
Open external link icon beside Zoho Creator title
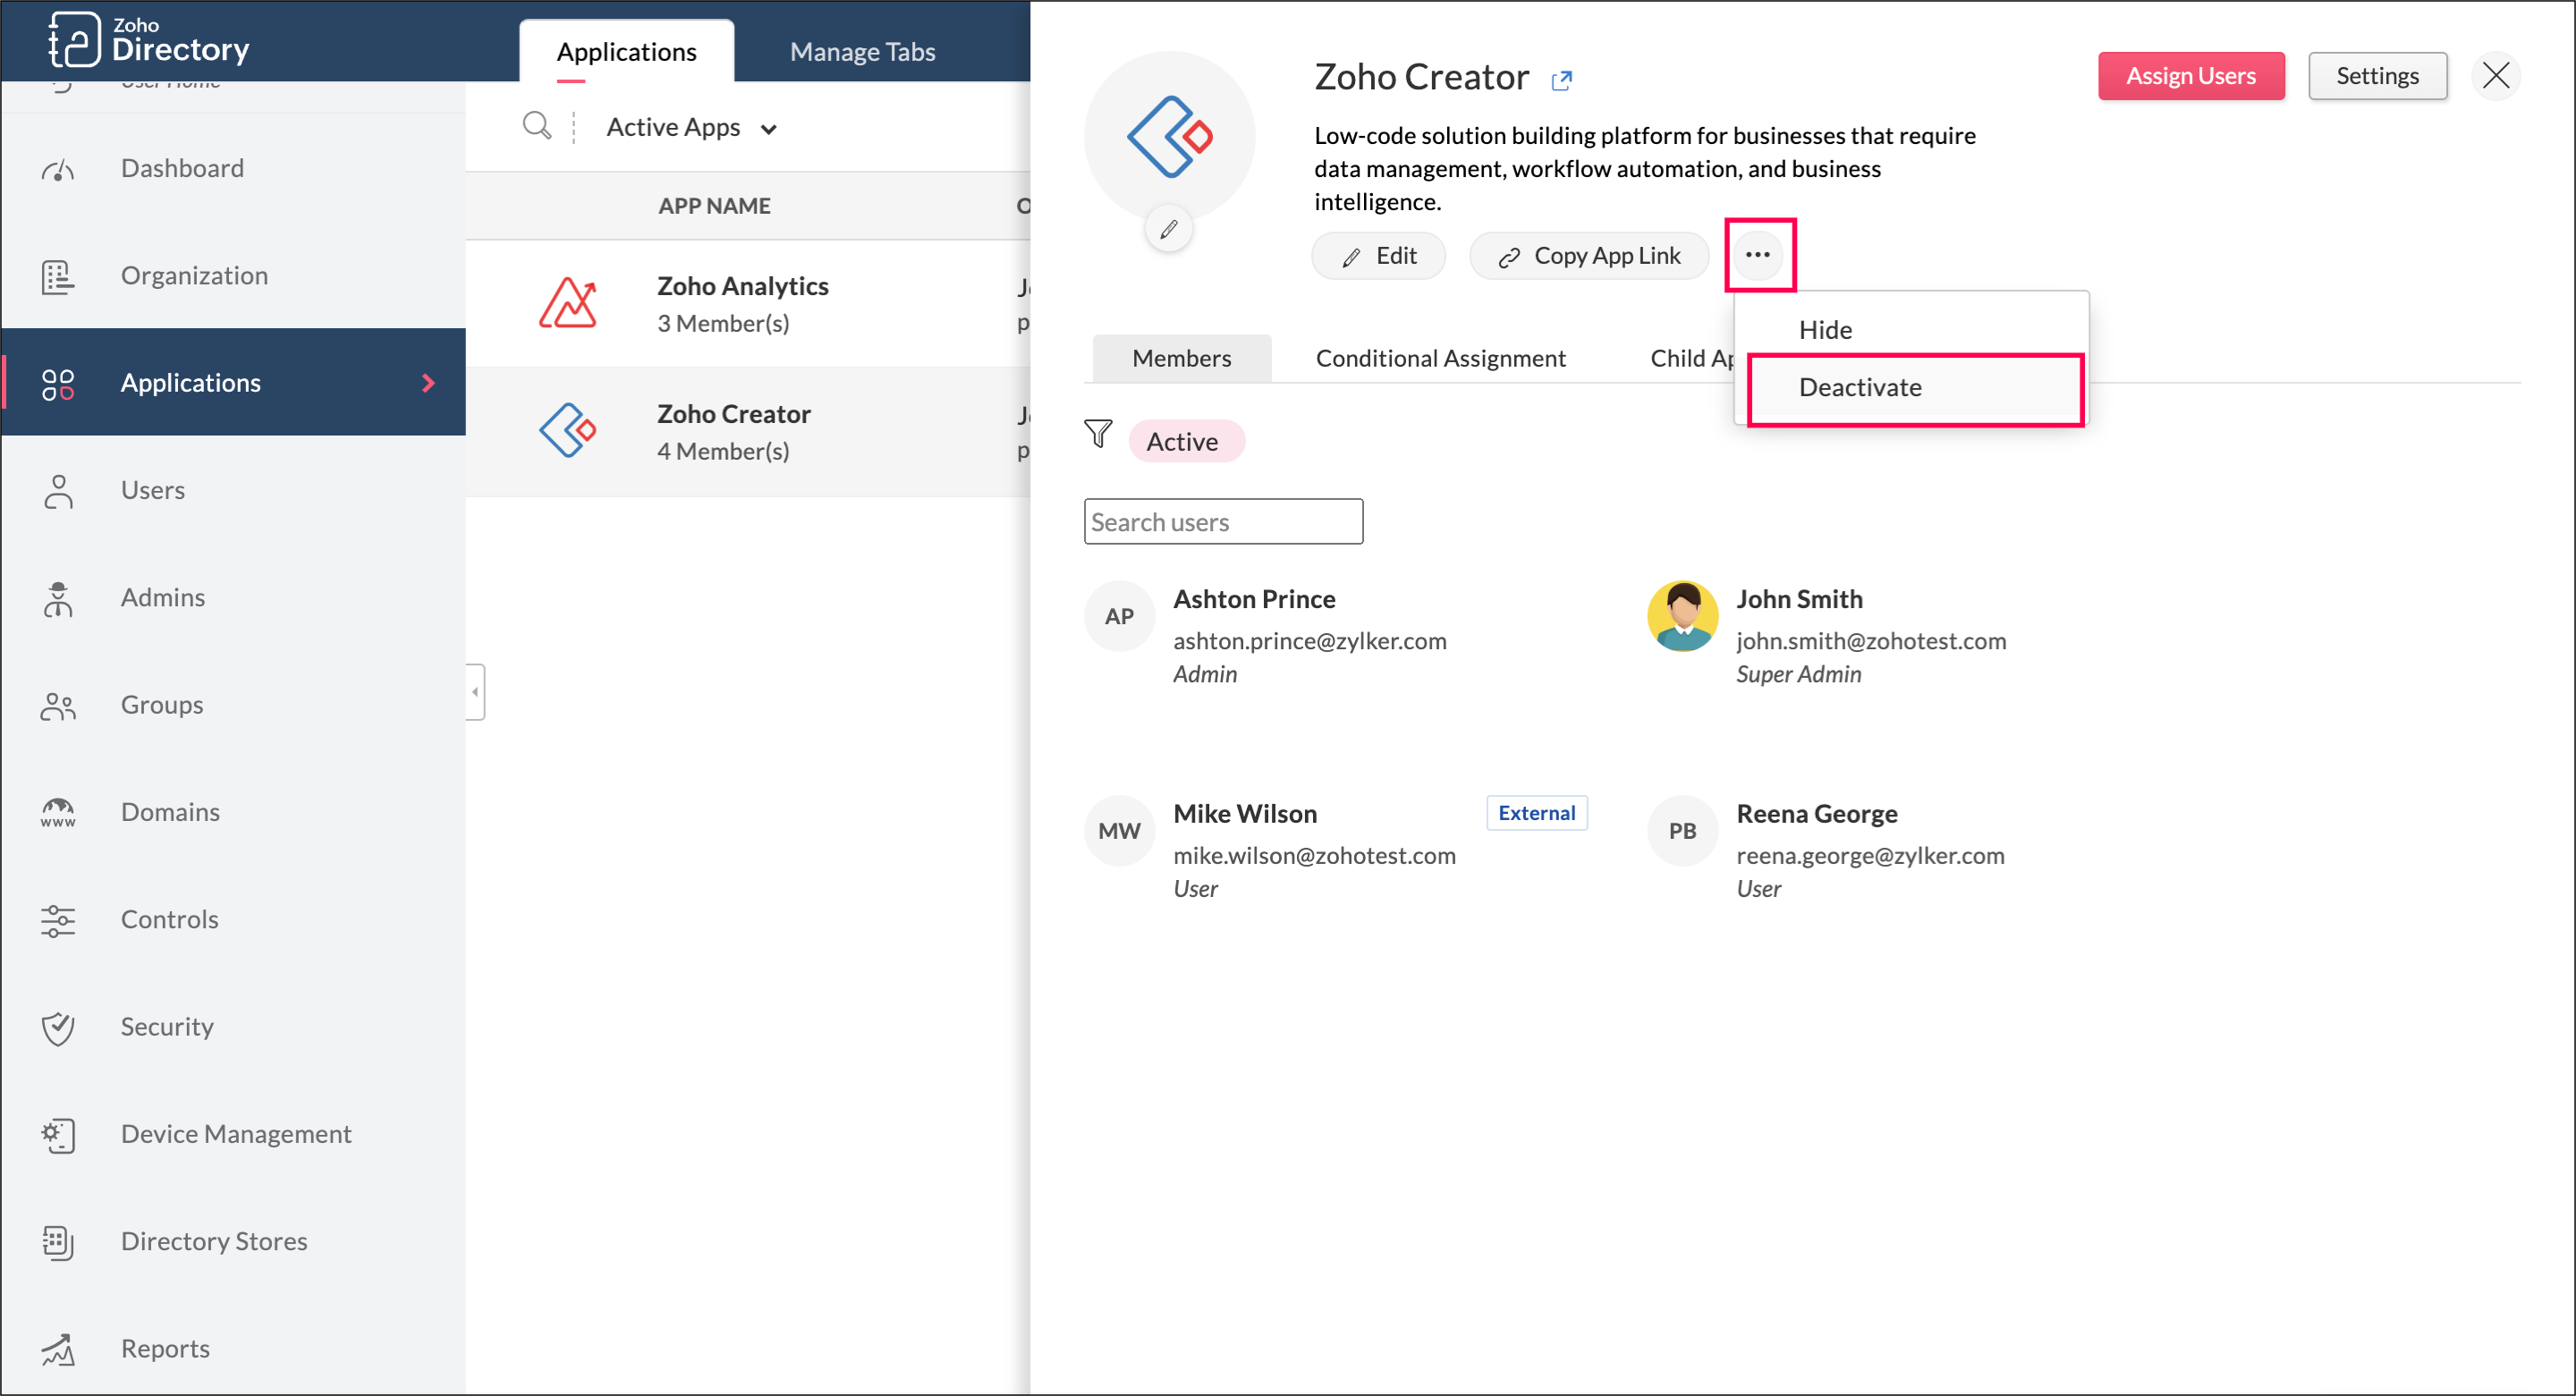pos(1561,80)
